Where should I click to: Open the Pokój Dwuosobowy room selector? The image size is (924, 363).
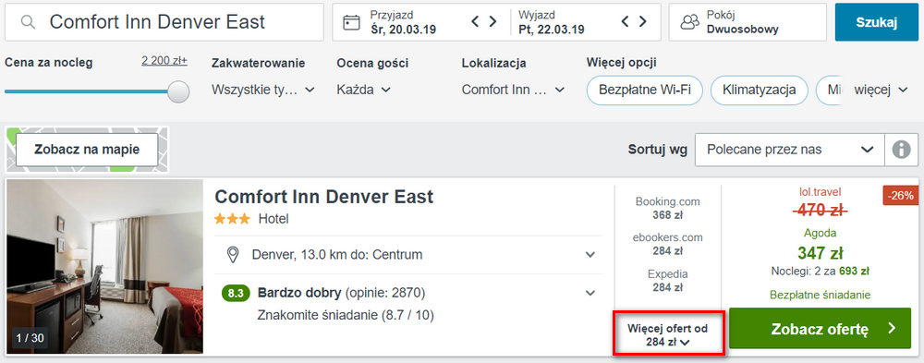tap(748, 22)
